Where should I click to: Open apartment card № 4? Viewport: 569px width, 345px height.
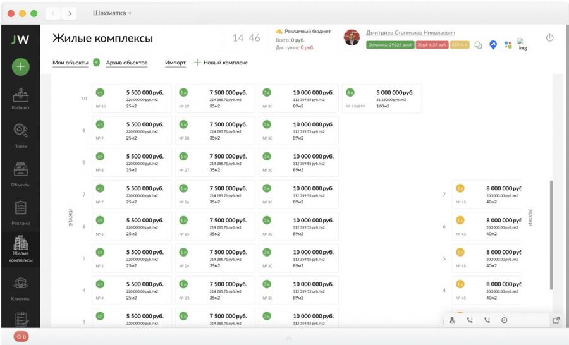132,290
